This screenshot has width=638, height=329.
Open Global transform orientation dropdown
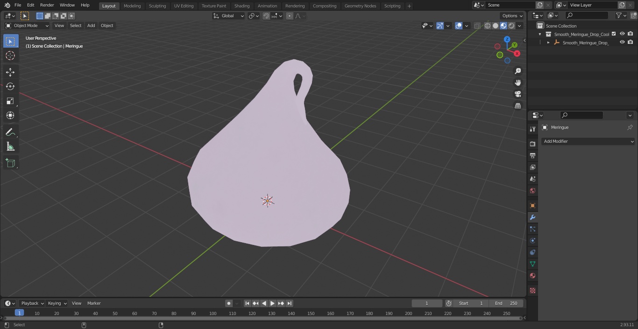click(229, 16)
